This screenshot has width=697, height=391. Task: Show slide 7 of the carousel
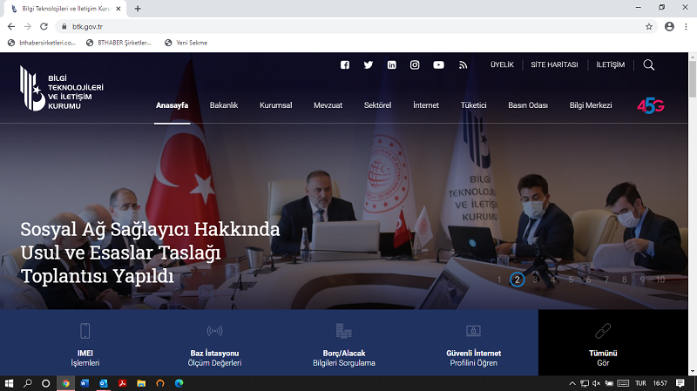click(x=606, y=280)
